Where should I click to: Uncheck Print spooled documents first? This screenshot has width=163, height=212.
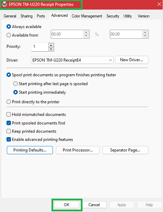[x=9, y=123]
